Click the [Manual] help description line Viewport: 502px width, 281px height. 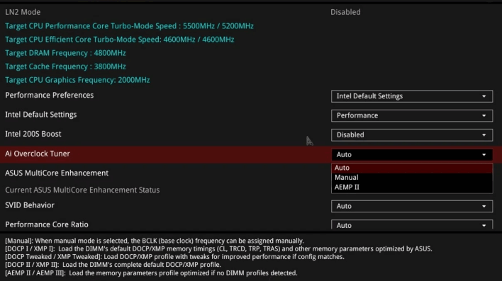[155, 241]
